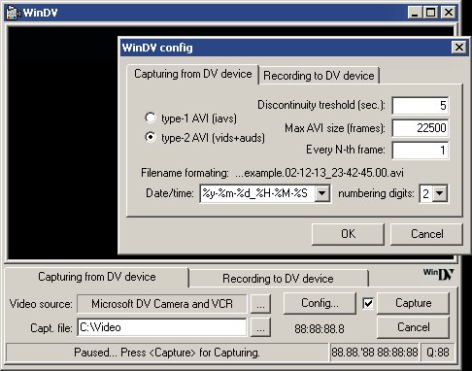Viewport: 472px width, 371px height.
Task: Cancel the WinDV config dialog
Action: point(427,234)
